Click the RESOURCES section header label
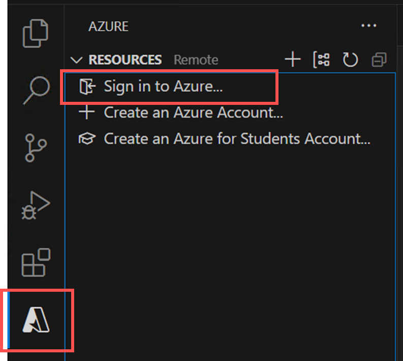 pyautogui.click(x=125, y=60)
